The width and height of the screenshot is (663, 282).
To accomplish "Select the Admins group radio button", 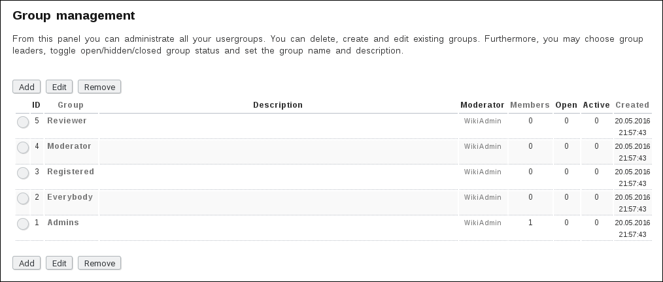I will [23, 224].
